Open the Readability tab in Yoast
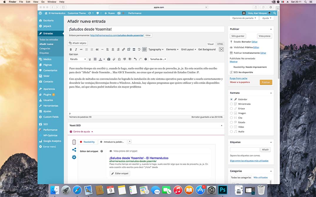The image size is (316, 197). click(x=88, y=142)
